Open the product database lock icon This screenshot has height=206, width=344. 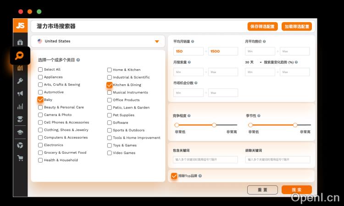point(20,43)
